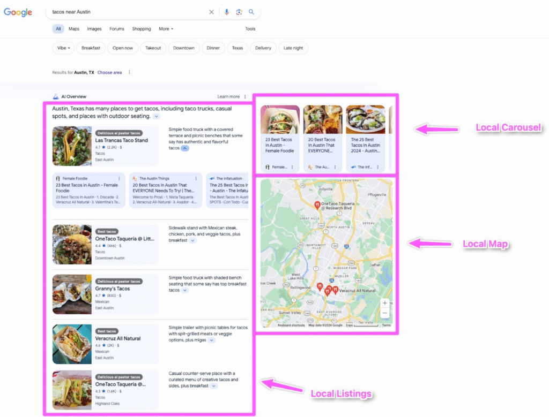The image size is (549, 417).
Task: Enable the Takeout filter
Action: pyautogui.click(x=153, y=48)
